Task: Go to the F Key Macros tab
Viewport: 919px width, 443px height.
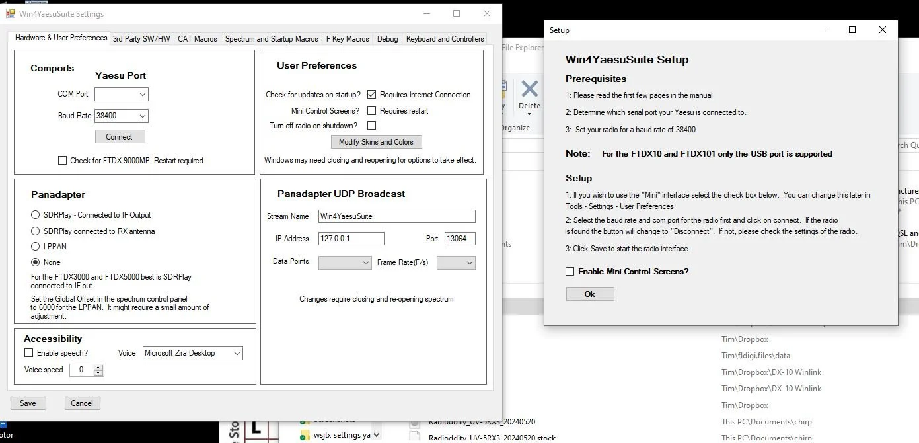Action: (348, 39)
